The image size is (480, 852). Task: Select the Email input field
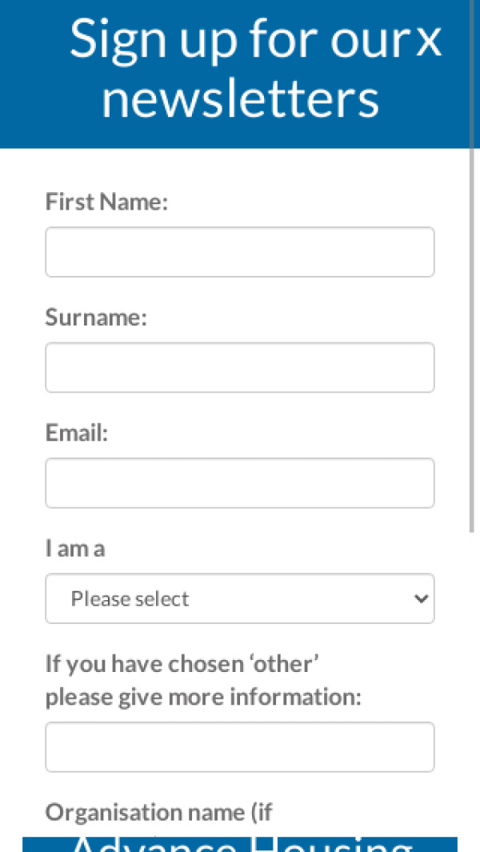[239, 482]
